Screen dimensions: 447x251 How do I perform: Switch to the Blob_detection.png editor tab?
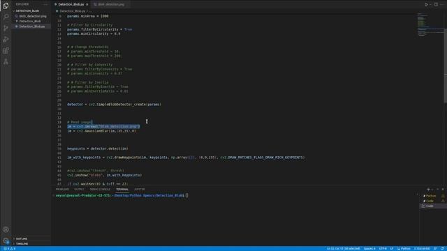coord(111,5)
